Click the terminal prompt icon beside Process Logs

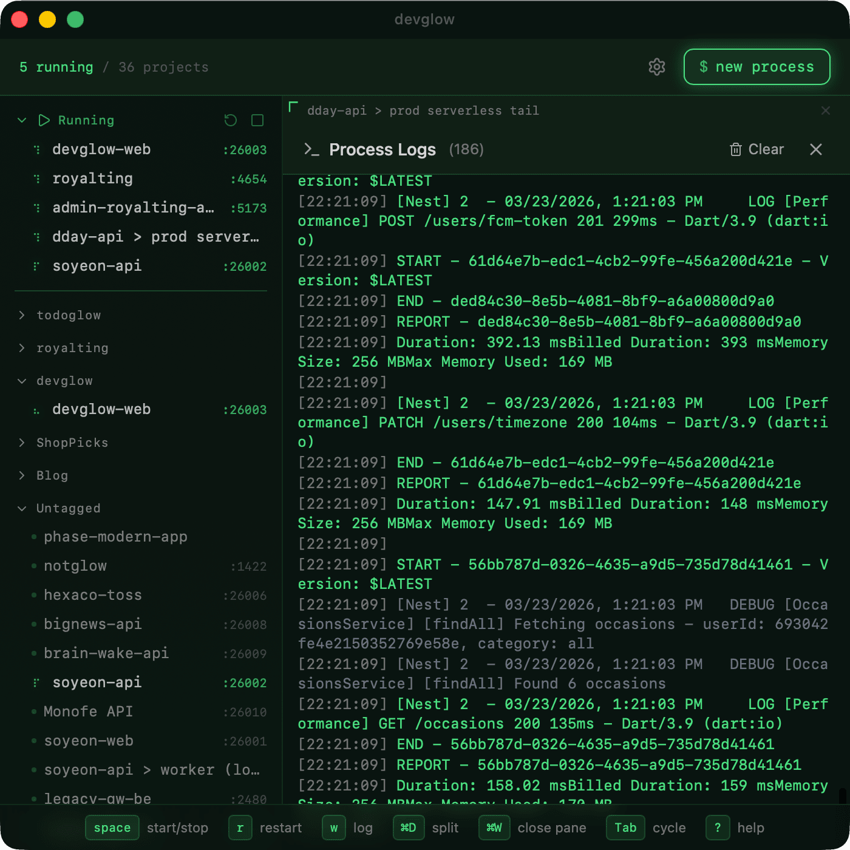pyautogui.click(x=313, y=149)
